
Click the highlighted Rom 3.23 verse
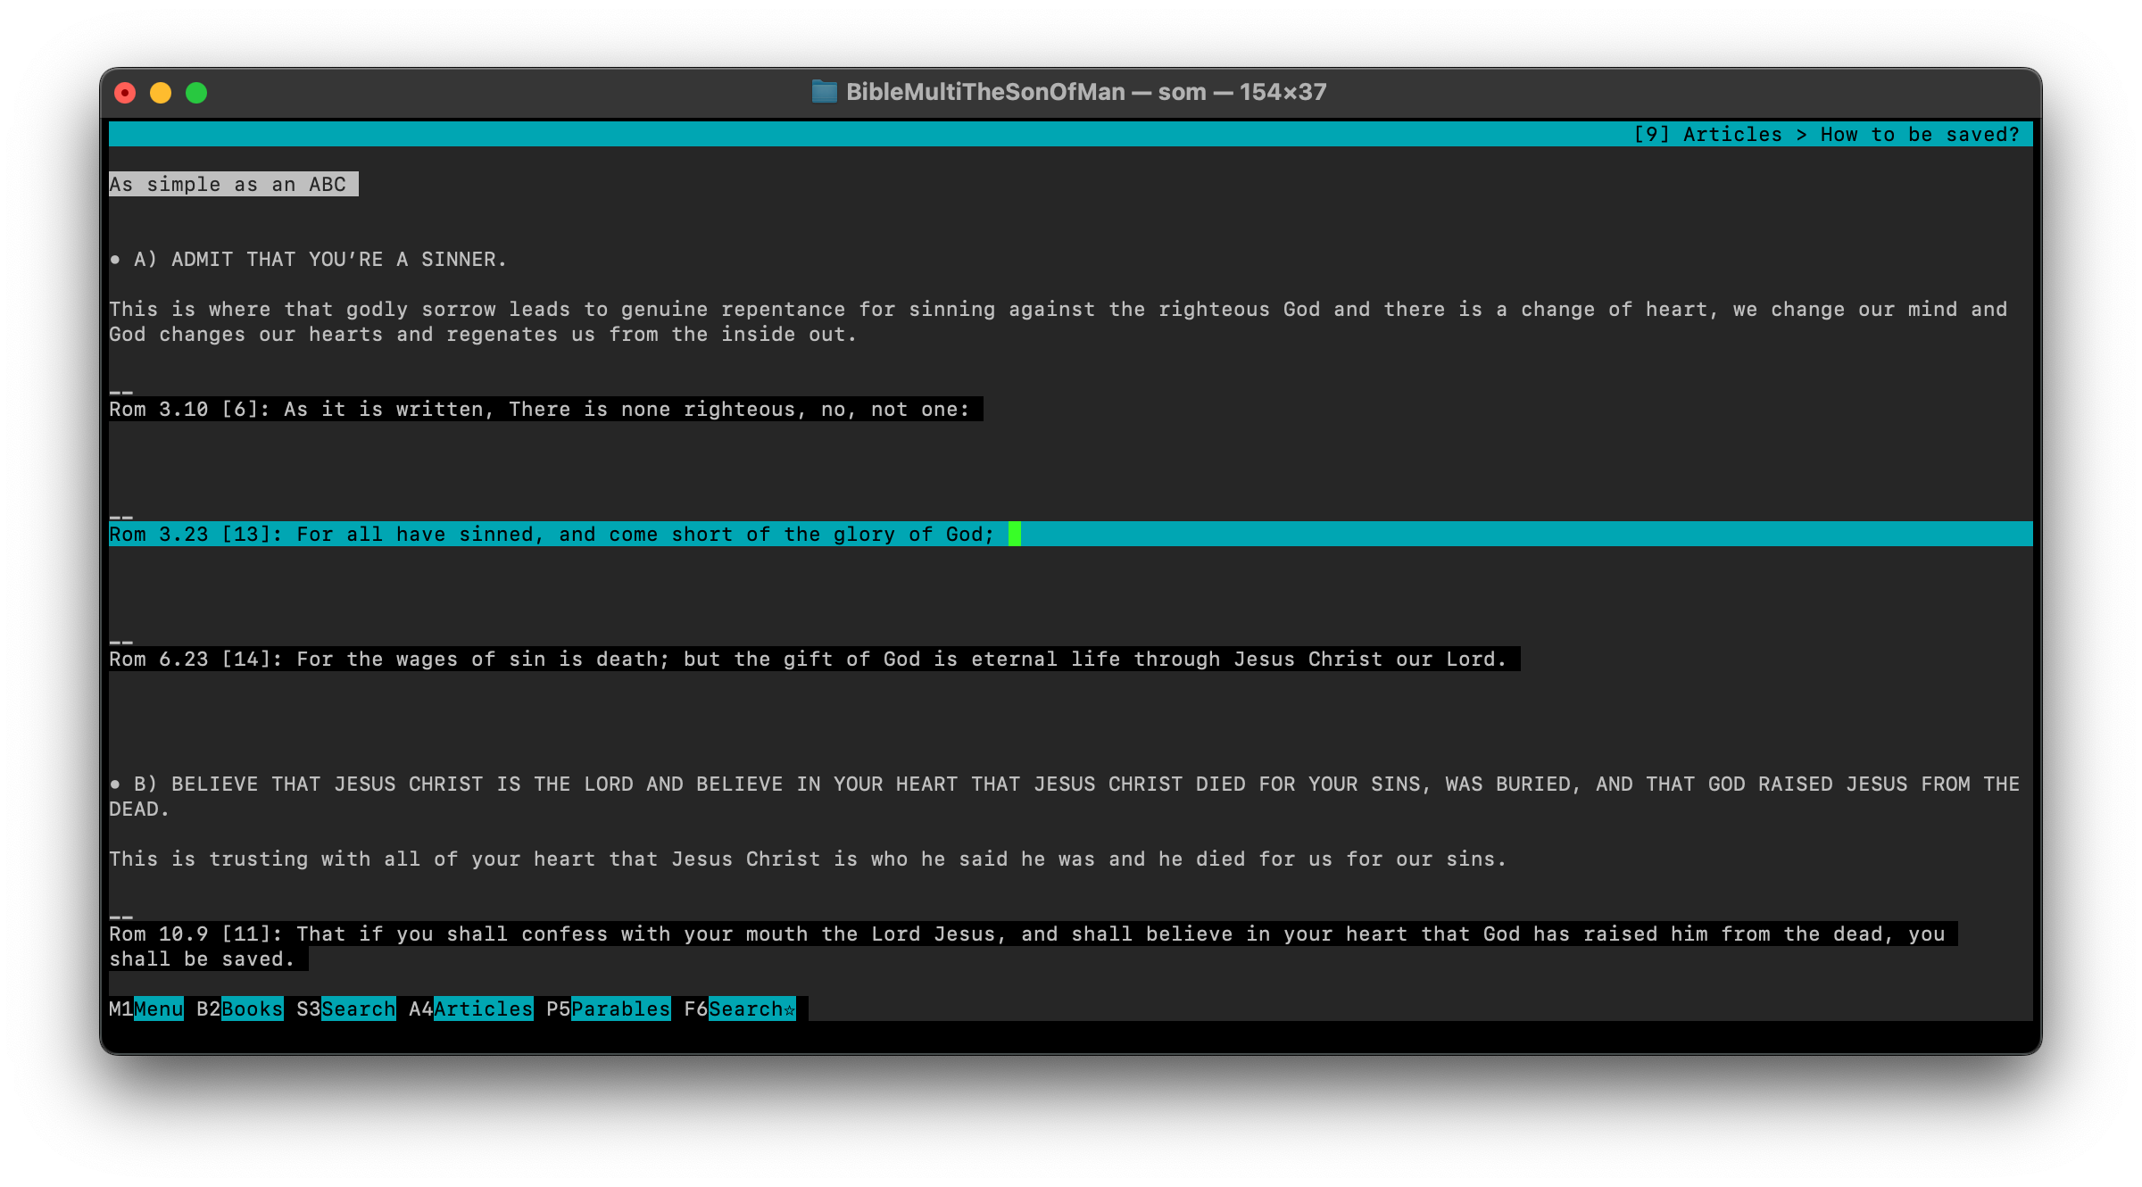click(x=1070, y=534)
